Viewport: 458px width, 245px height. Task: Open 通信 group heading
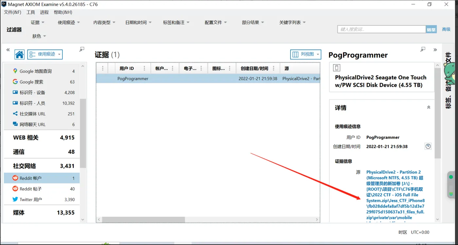[42, 152]
